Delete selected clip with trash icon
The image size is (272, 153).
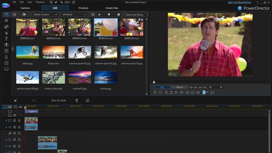point(76,101)
